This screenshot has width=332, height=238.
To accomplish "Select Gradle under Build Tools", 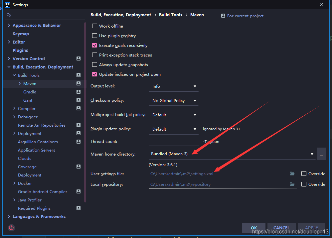I will [x=30, y=92].
